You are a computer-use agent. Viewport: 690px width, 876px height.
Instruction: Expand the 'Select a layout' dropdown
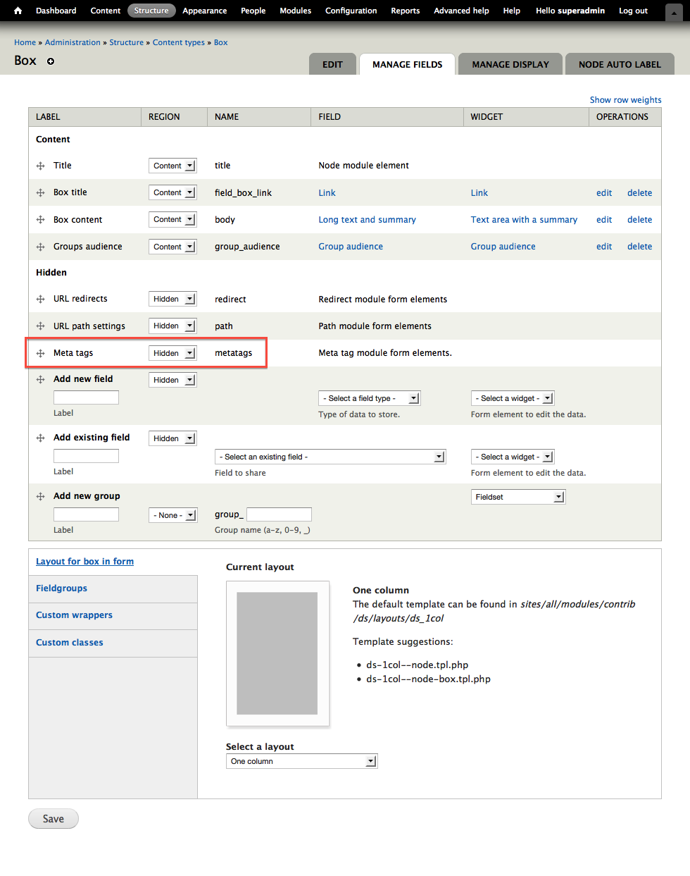pos(301,761)
